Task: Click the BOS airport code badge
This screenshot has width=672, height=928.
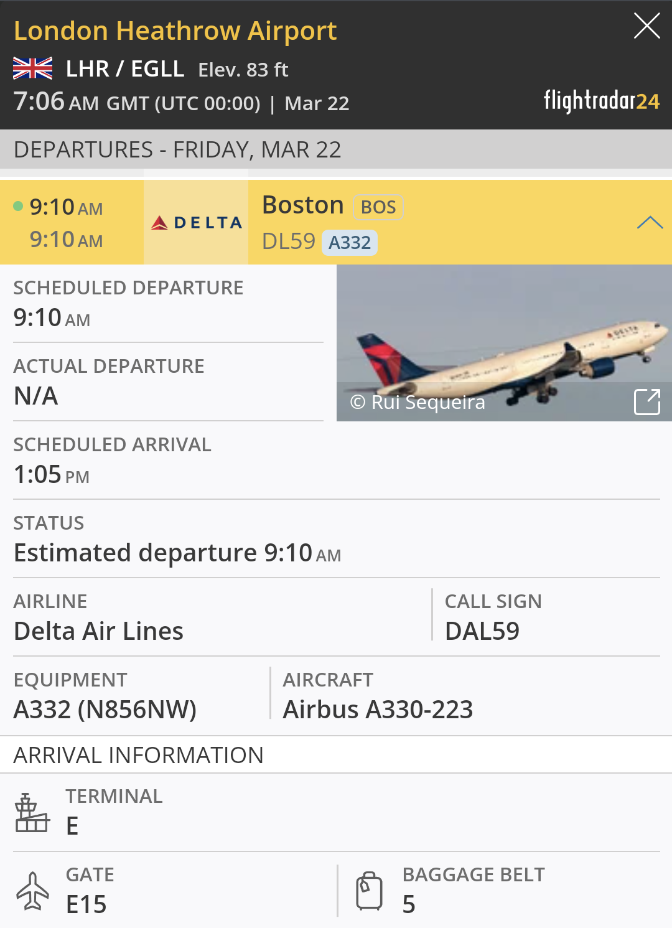Action: (x=378, y=207)
